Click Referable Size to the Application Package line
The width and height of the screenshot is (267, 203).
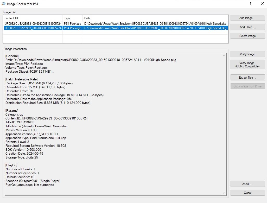[x=54, y=95]
